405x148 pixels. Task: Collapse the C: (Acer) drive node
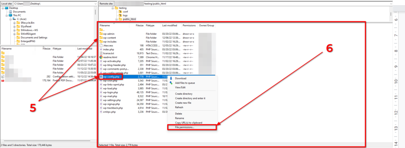click(11, 19)
